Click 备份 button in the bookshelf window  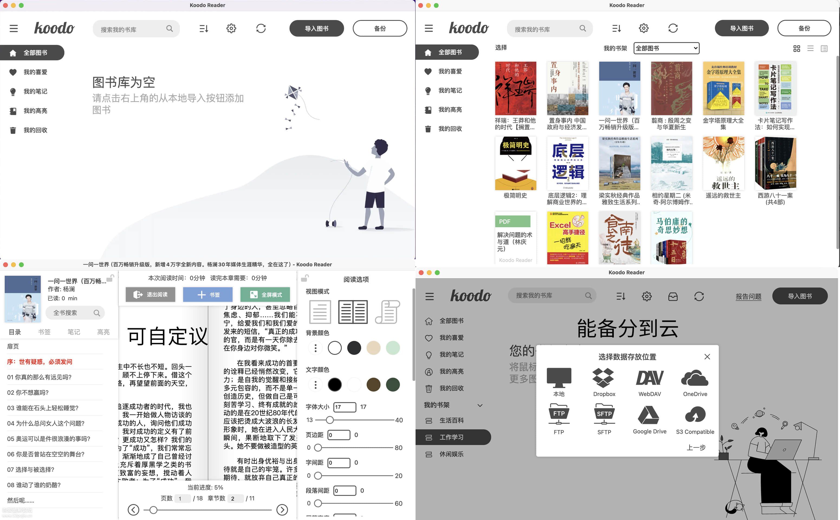click(x=804, y=28)
